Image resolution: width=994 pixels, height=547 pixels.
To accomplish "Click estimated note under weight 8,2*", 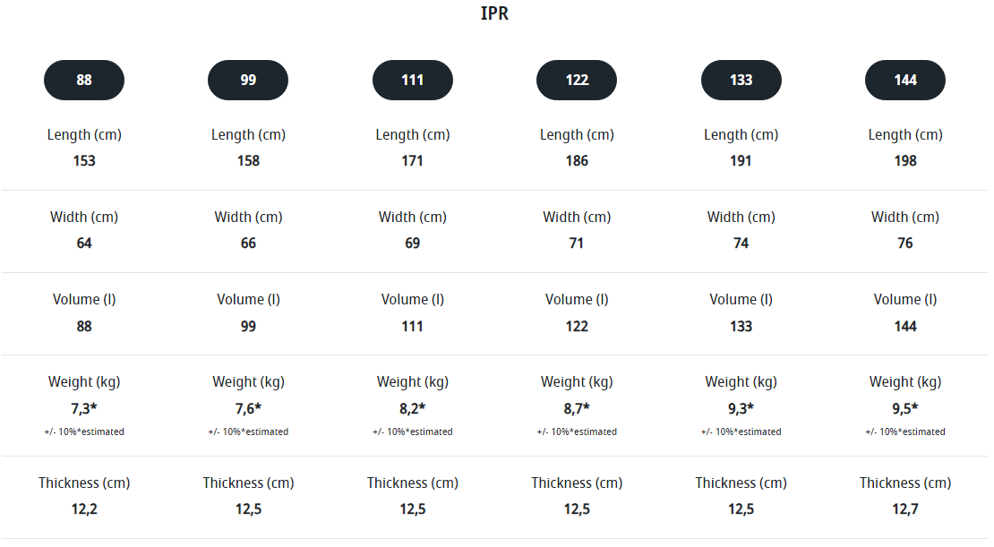I will tap(413, 432).
